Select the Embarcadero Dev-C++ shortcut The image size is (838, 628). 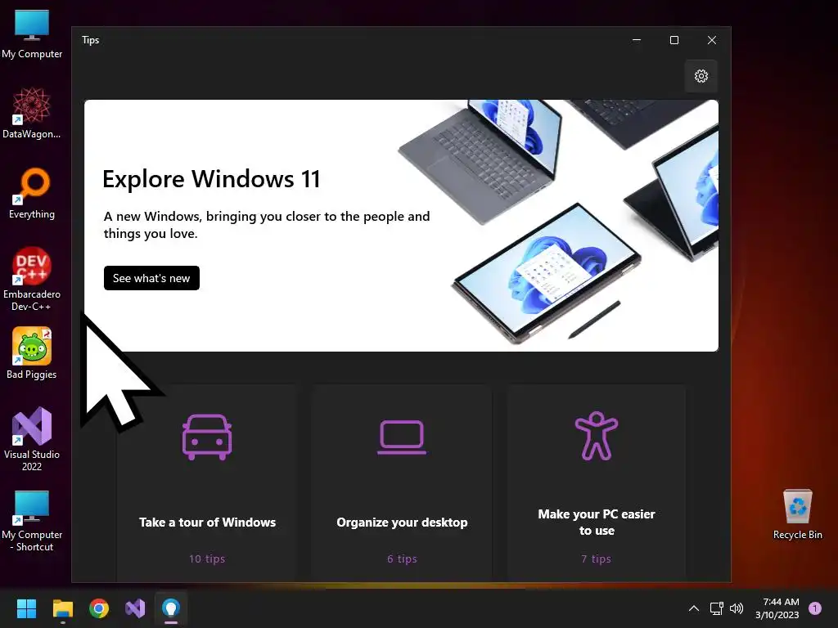(x=32, y=280)
